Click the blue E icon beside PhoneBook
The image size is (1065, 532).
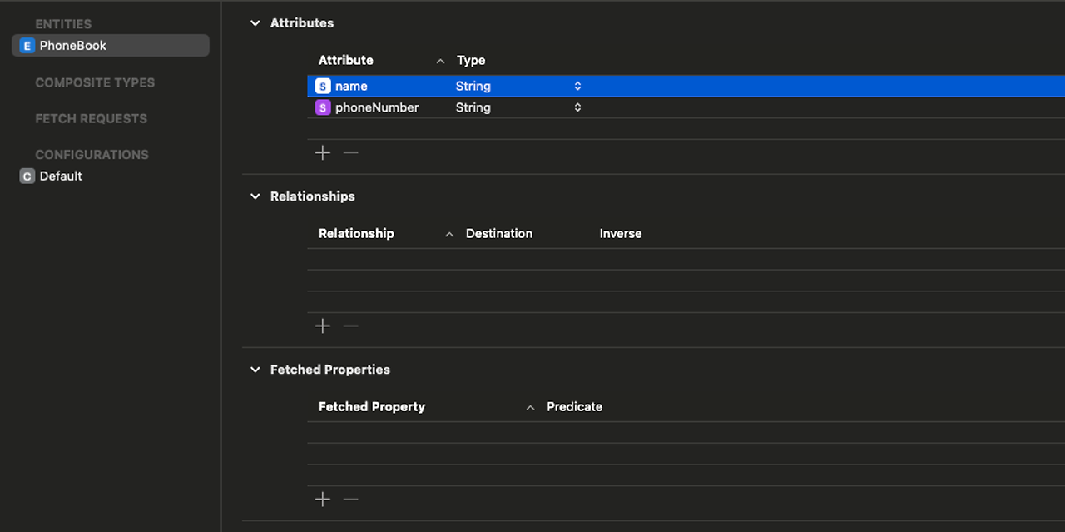[x=27, y=46]
